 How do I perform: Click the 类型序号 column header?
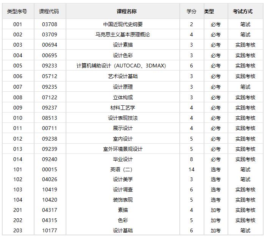coord(17,12)
